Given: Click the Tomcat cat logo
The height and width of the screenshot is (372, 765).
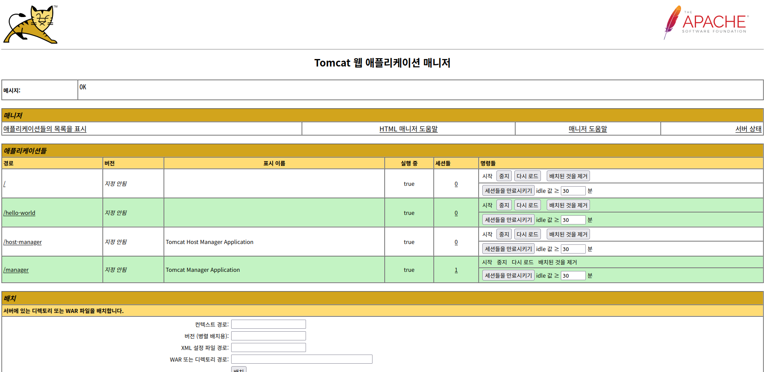Looking at the screenshot, I should tap(30, 24).
